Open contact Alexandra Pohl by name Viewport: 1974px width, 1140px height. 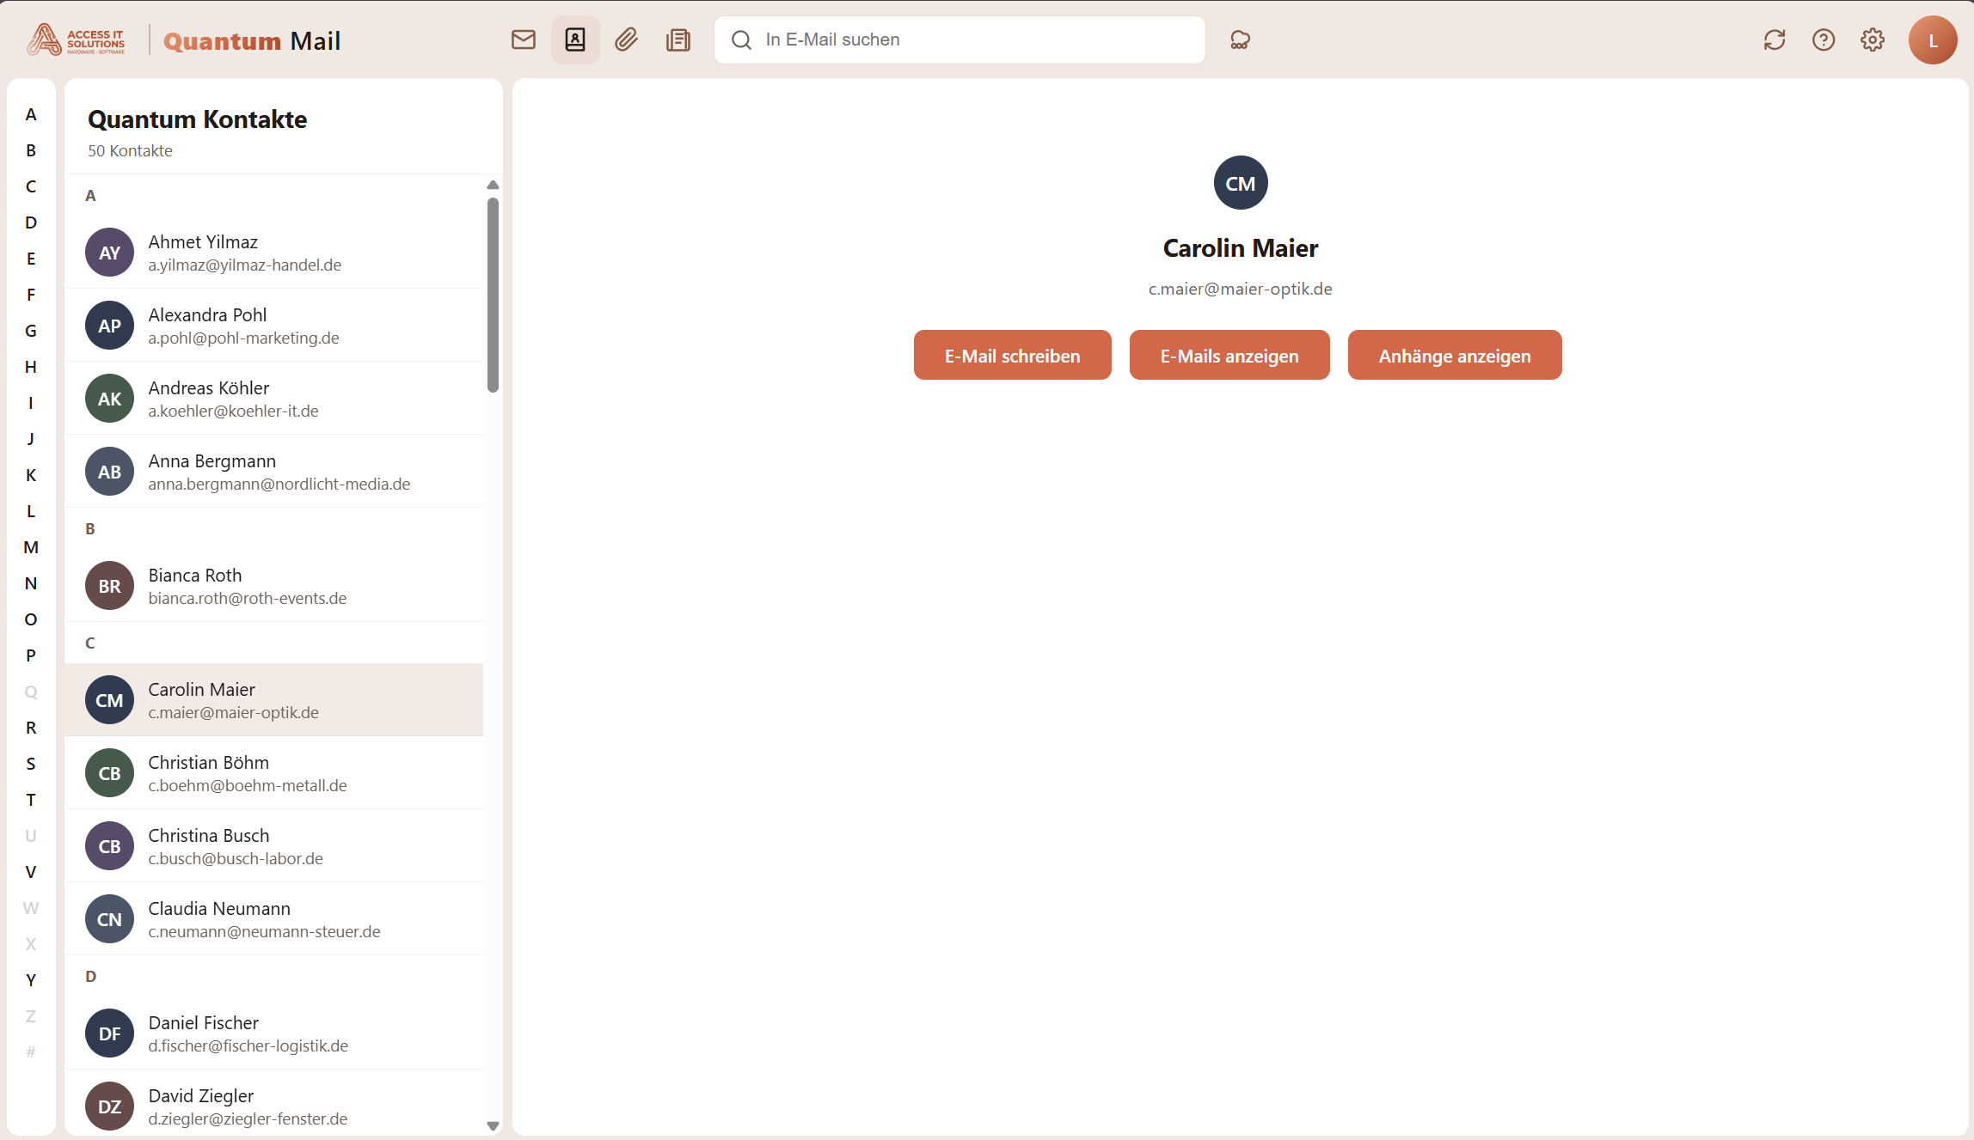207,315
